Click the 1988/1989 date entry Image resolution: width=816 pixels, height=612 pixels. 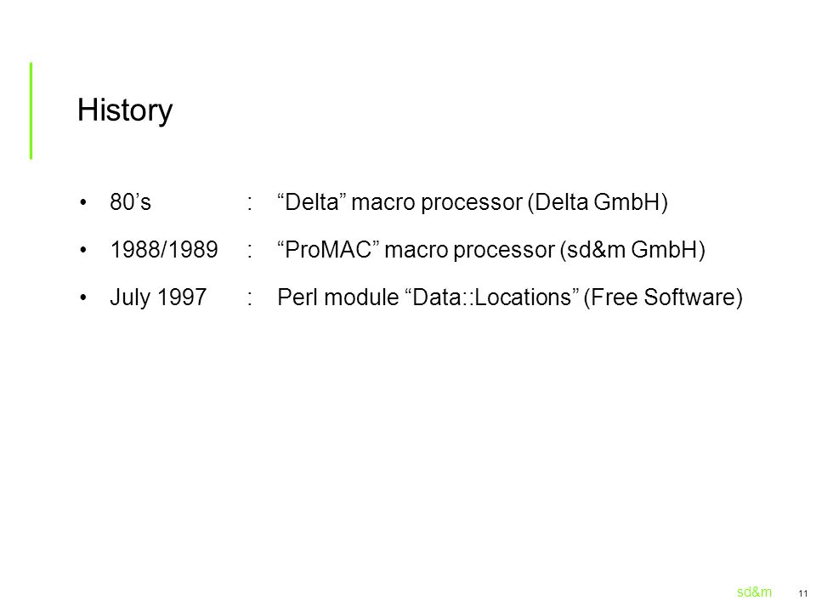point(164,250)
